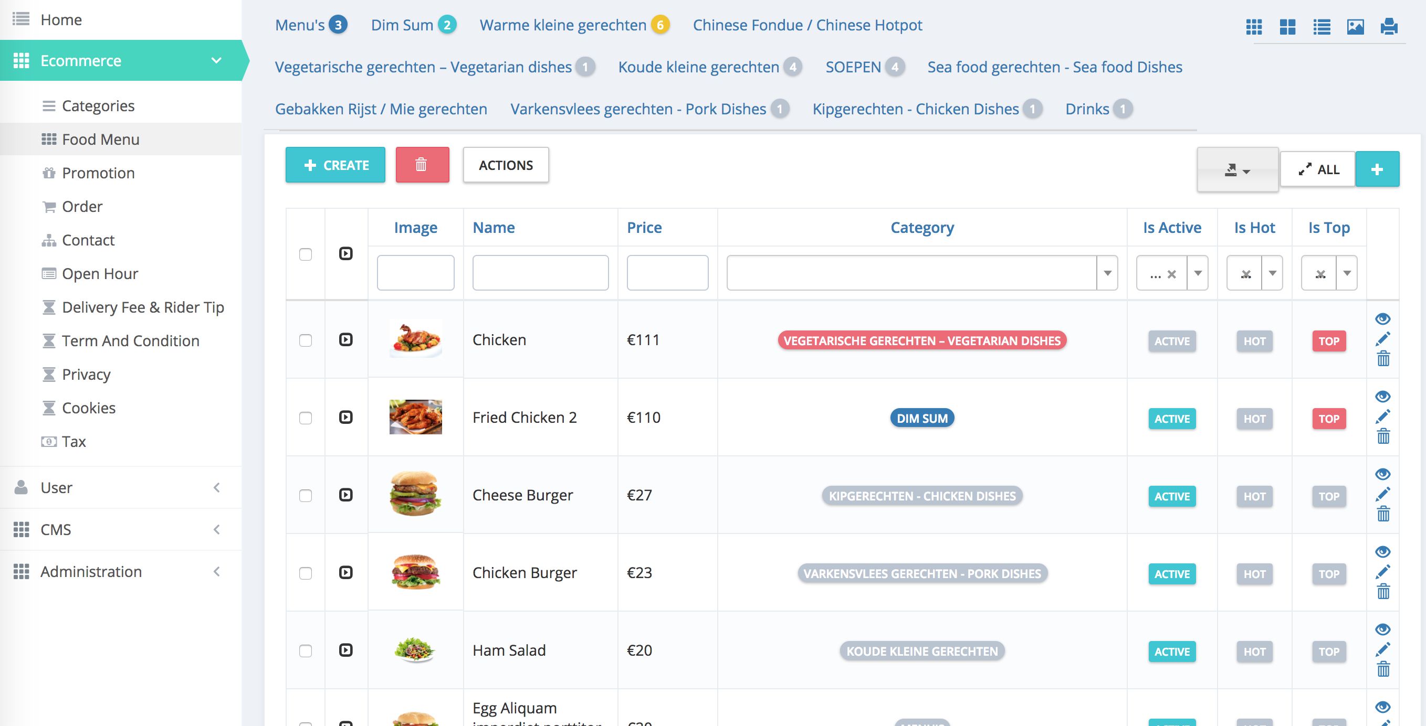Switch to list view icon
1426x726 pixels.
(1322, 27)
